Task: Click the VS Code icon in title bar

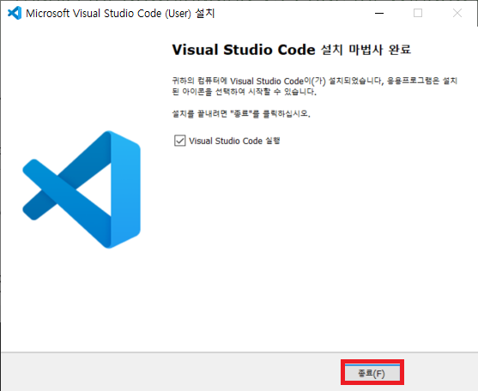Action: click(x=15, y=13)
